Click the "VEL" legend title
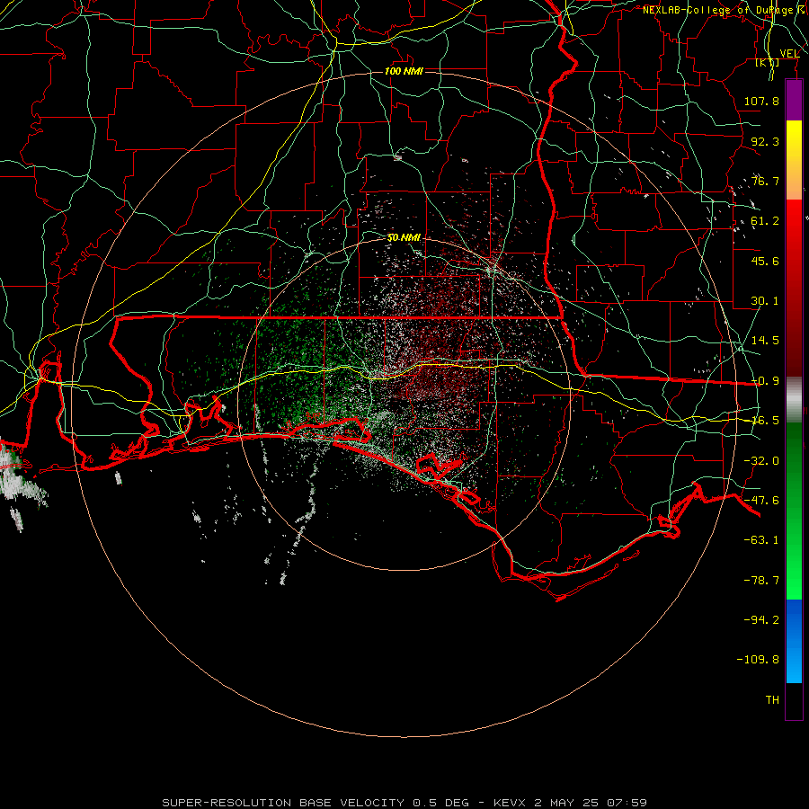 pos(789,53)
